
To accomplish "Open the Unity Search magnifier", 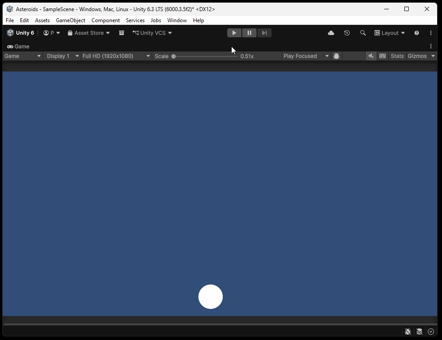I will (x=363, y=33).
